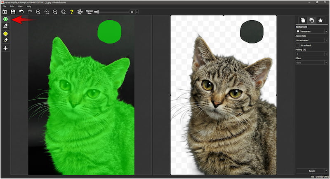Select the yellow hair marker tool

tap(5, 33)
